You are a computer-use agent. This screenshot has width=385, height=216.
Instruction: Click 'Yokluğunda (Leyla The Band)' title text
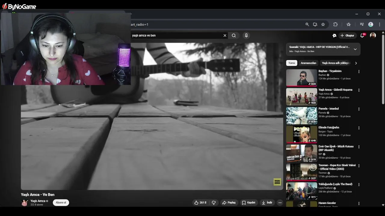pos(335,184)
